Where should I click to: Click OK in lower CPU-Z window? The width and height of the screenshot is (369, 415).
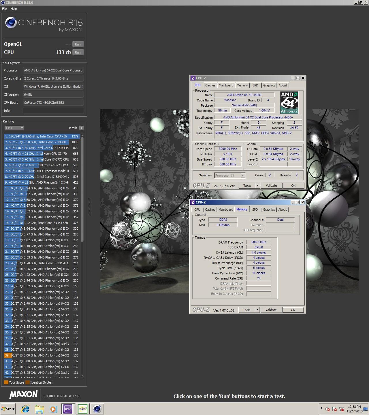[x=293, y=310]
